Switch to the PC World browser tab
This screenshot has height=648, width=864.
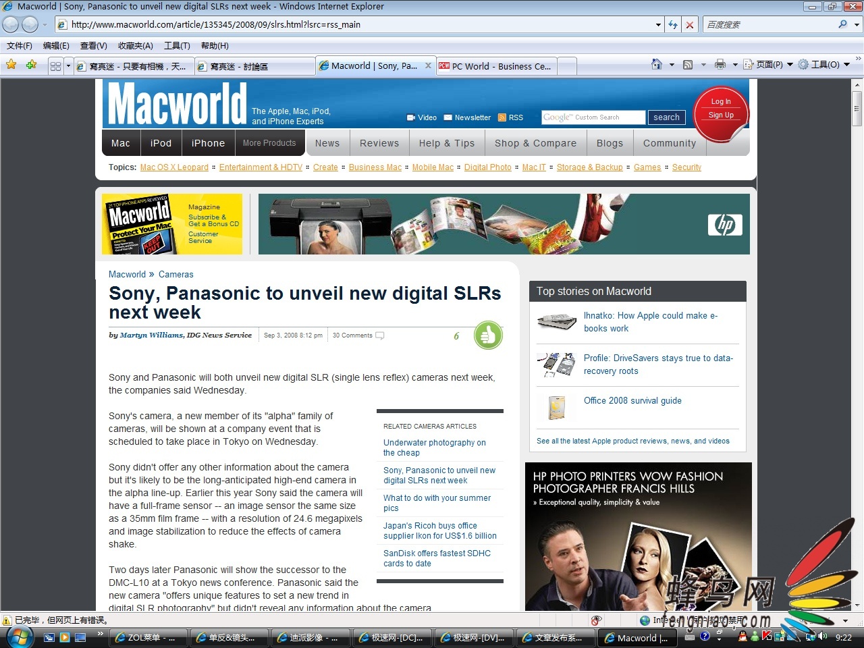click(496, 66)
